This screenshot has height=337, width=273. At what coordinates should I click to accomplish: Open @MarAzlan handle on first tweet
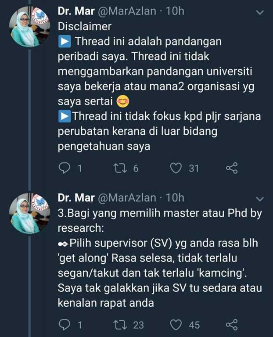(127, 11)
